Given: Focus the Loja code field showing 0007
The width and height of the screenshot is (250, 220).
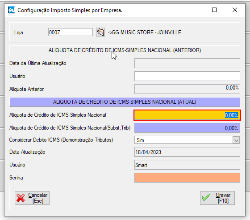Looking at the screenshot, I should click(x=71, y=33).
